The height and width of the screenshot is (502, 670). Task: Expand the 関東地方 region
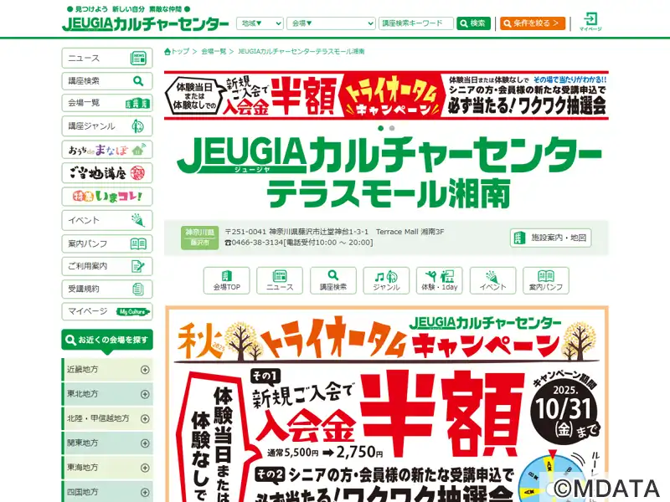(x=107, y=443)
